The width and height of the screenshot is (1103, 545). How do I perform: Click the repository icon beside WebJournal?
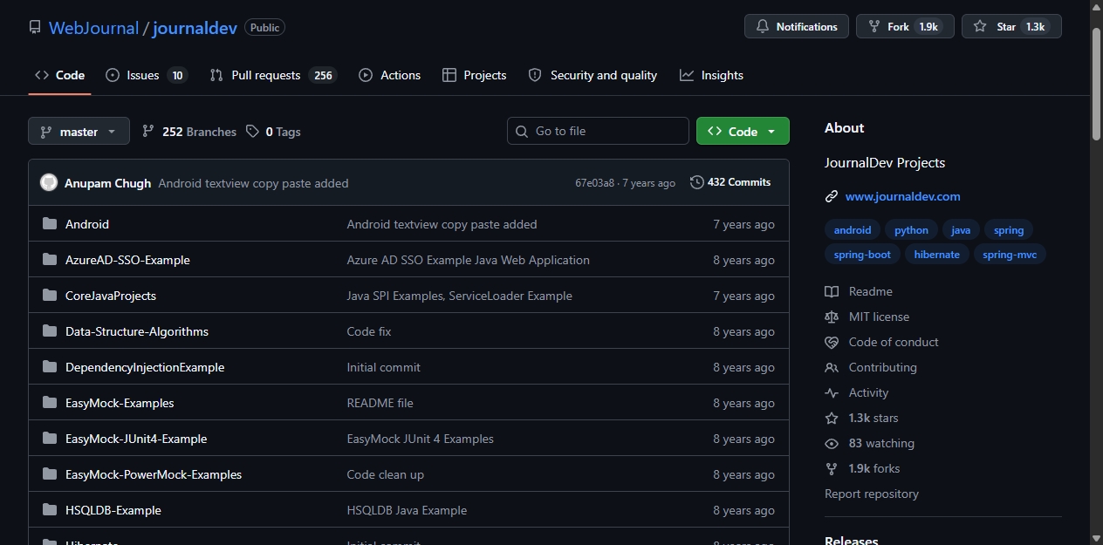(x=35, y=27)
